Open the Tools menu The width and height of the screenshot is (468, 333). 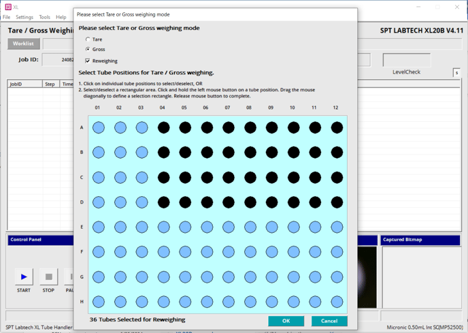(x=44, y=17)
